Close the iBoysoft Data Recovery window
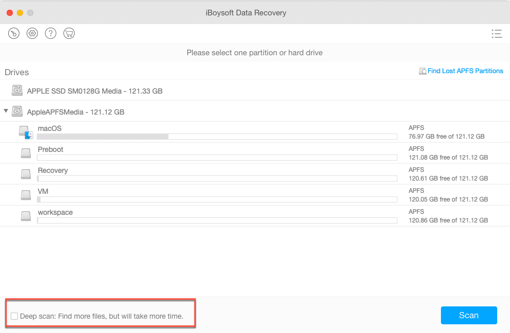Image resolution: width=510 pixels, height=333 pixels. pos(10,13)
